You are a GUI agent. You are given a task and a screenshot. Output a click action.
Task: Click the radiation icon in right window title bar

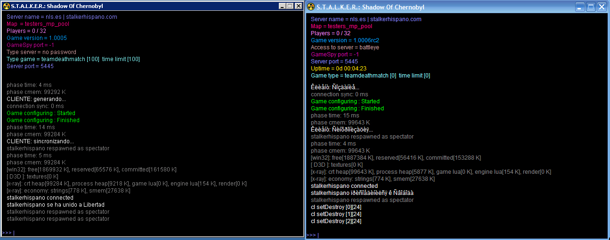310,7
